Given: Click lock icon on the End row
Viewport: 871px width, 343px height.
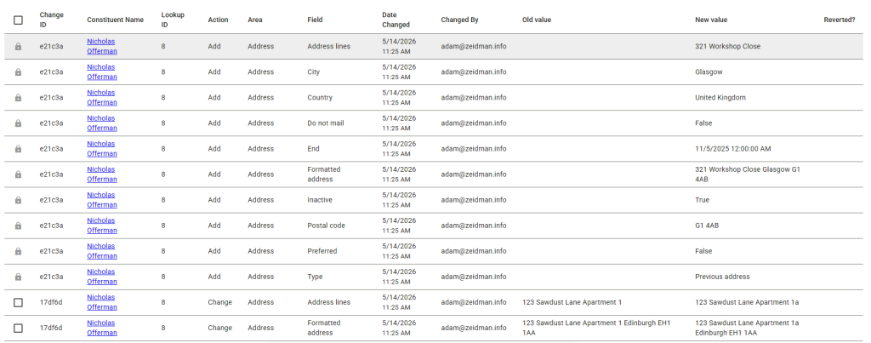Looking at the screenshot, I should [18, 149].
